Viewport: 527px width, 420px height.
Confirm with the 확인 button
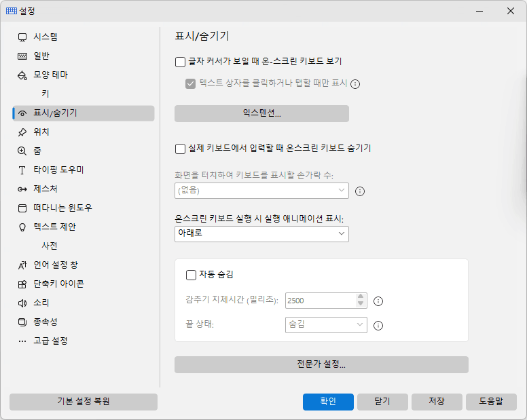tap(328, 402)
